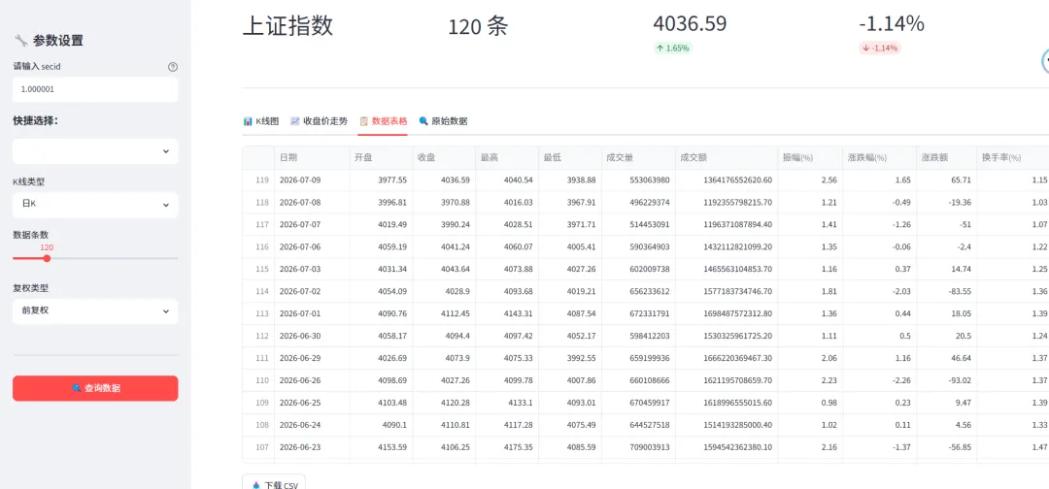Click the 涨跌额 column header

coord(947,158)
